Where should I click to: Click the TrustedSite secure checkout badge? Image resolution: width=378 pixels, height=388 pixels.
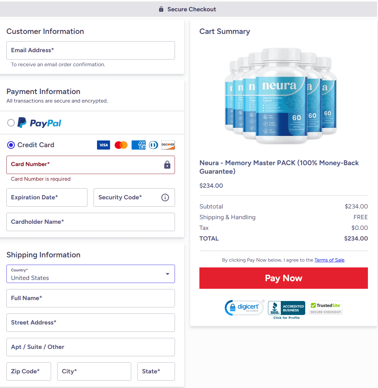click(325, 307)
